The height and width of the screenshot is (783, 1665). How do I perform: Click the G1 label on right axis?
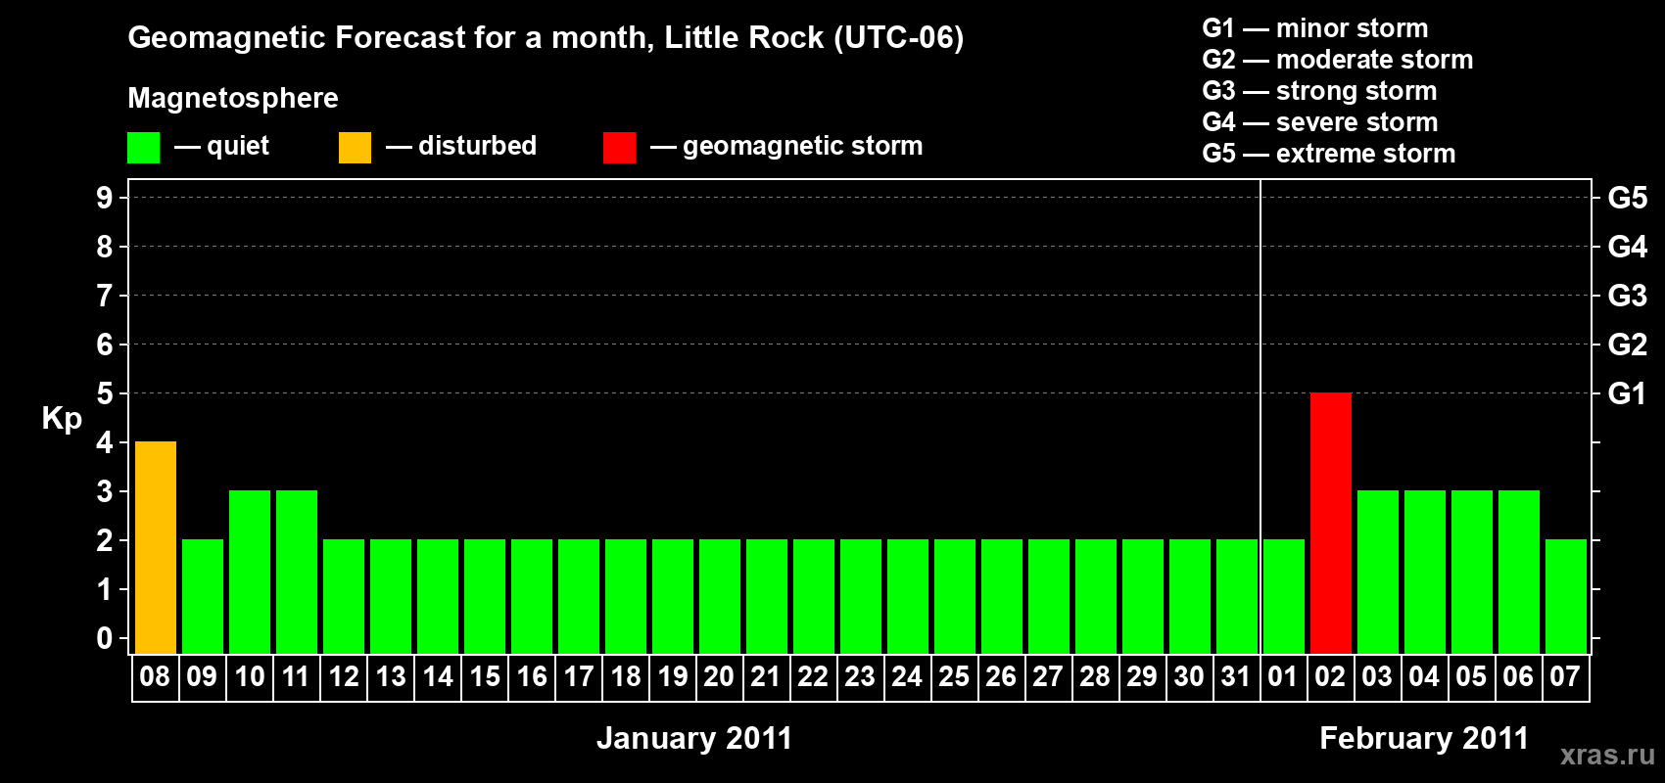click(x=1628, y=393)
